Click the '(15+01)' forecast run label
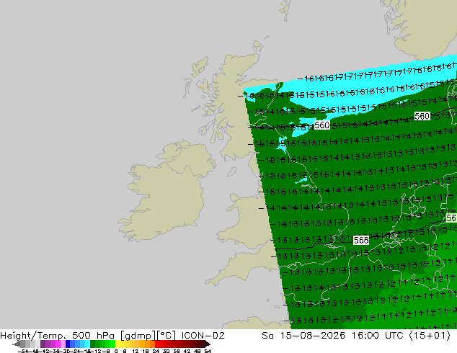Viewport: 457px width, 353px height. [x=430, y=336]
